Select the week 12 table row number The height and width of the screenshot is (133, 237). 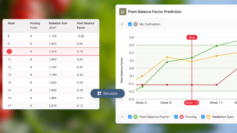[x=9, y=67]
